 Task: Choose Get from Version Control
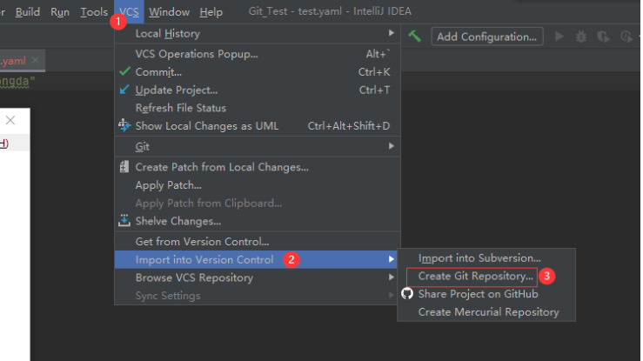[x=202, y=241]
